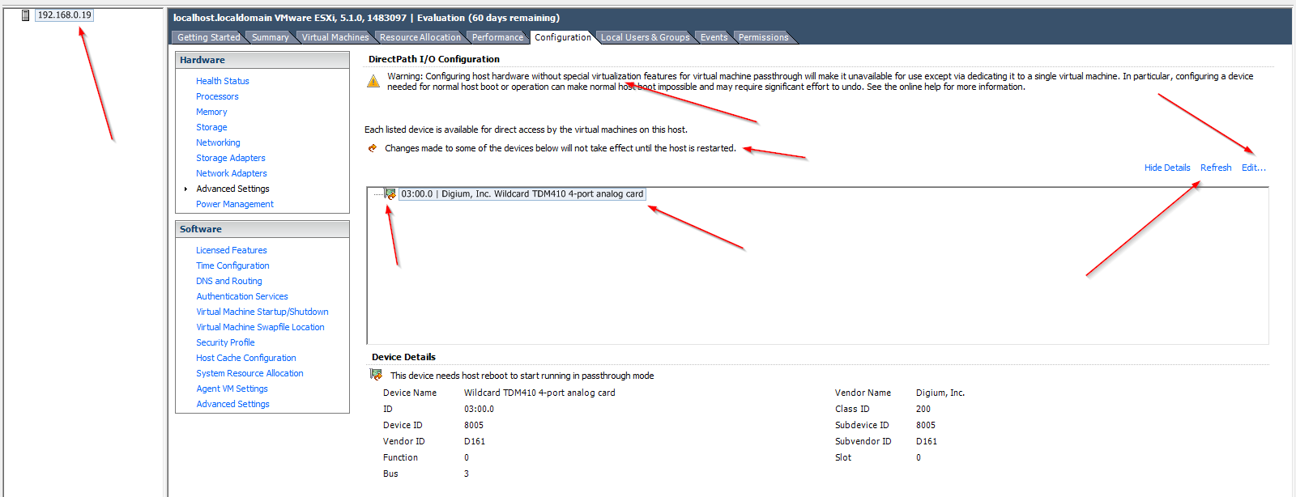Click the Device Details reboot status icon
The height and width of the screenshot is (497, 1296).
click(376, 375)
